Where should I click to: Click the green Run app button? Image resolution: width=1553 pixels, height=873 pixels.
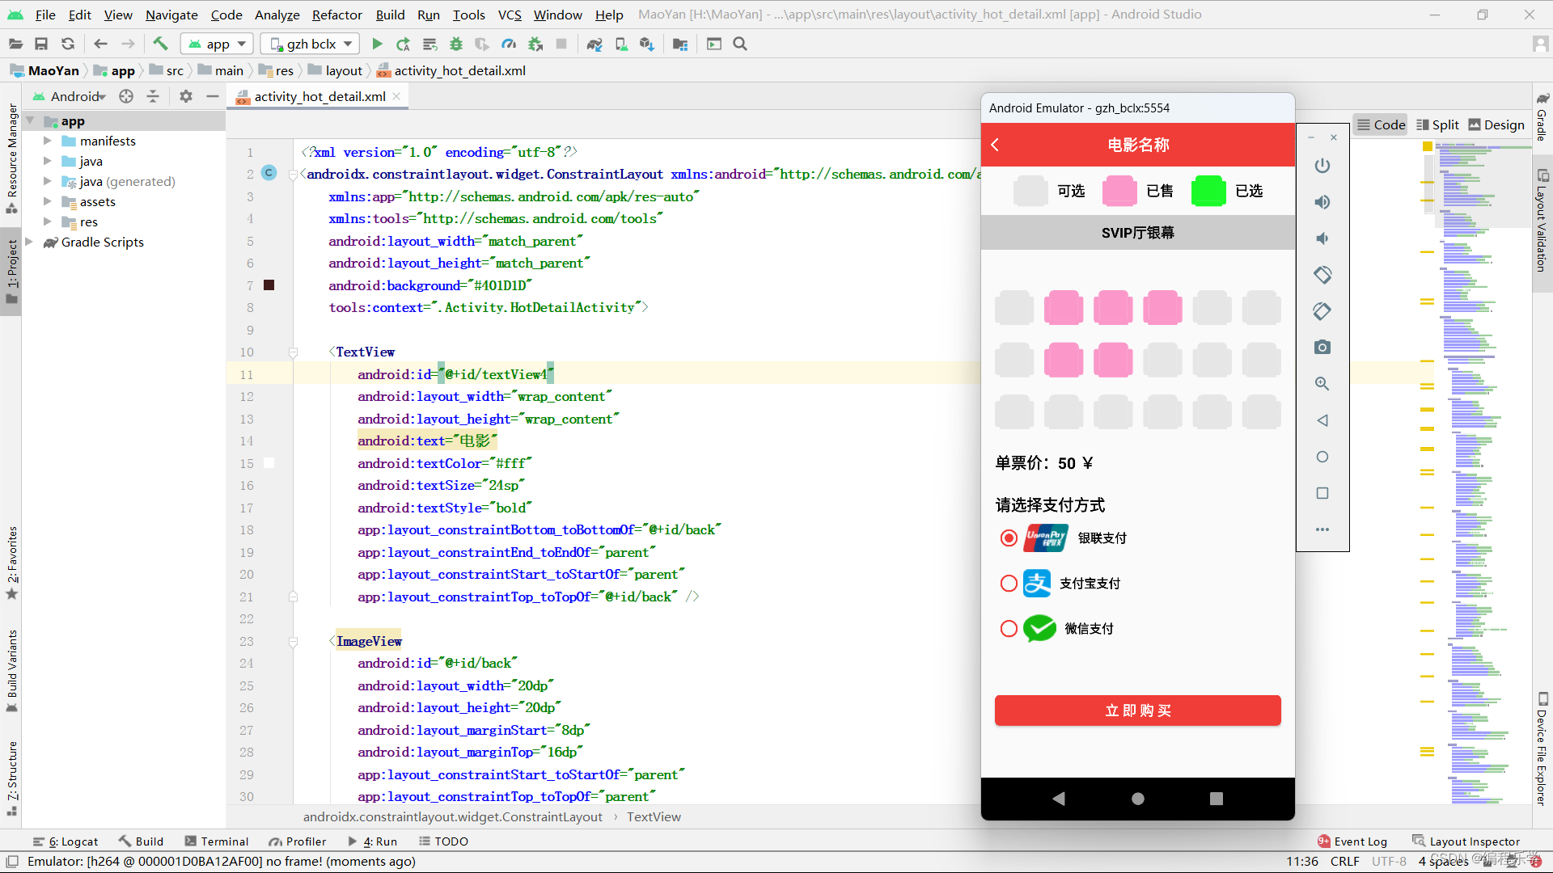(x=377, y=44)
